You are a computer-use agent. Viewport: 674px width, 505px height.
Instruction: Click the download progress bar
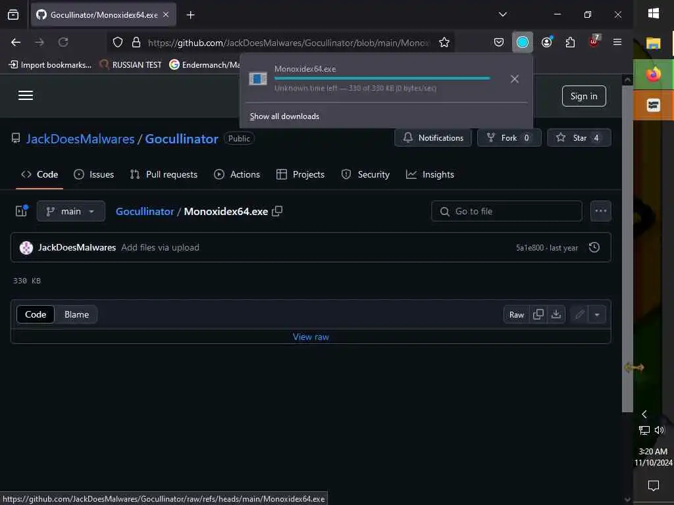(382, 78)
